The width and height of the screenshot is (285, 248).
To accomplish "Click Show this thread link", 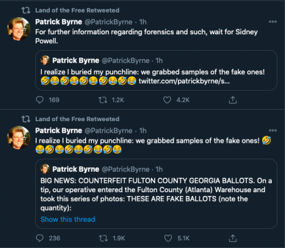I will [x=68, y=219].
